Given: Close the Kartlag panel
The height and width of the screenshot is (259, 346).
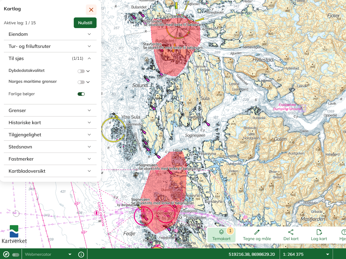Looking at the screenshot, I should [91, 10].
